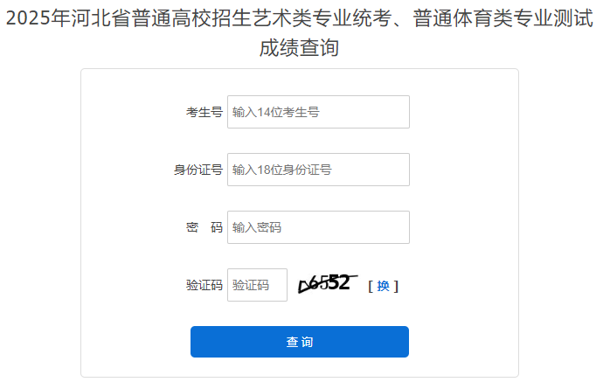Click the 2025年河北省 page title line

(300, 18)
